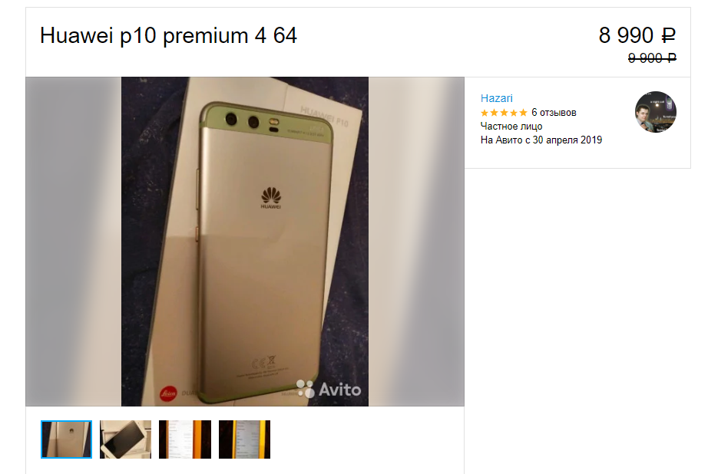Select the fourth photo thumbnail
This screenshot has width=708, height=474.
tap(244, 439)
